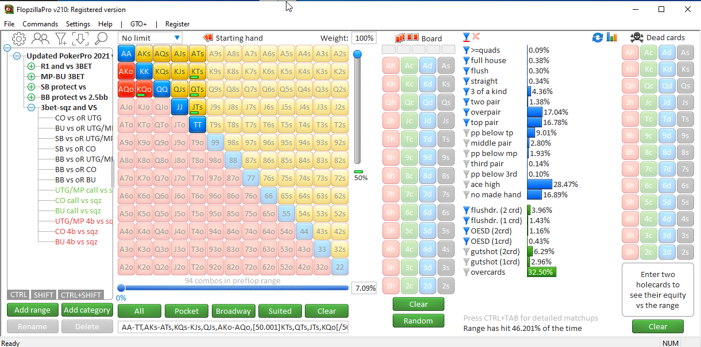Toggle the funnel filter for full house

click(x=466, y=60)
